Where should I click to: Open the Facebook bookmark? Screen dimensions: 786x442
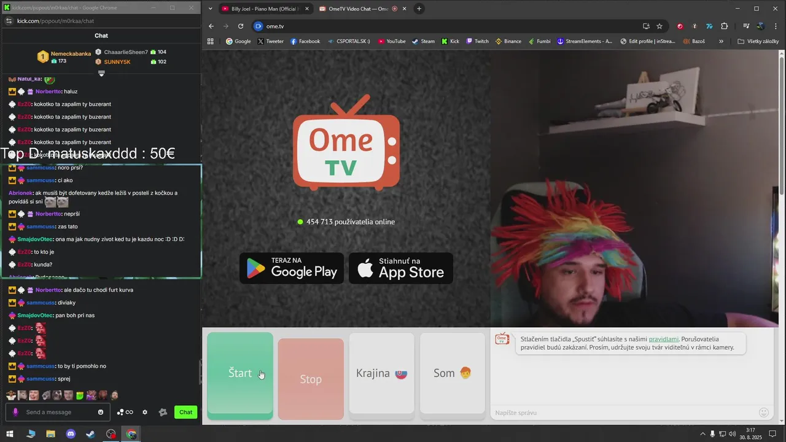305,41
